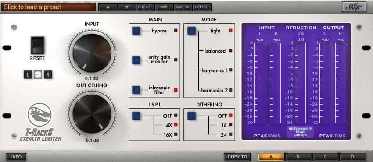Click the T-RackS dinosaur logo

coord(39,115)
